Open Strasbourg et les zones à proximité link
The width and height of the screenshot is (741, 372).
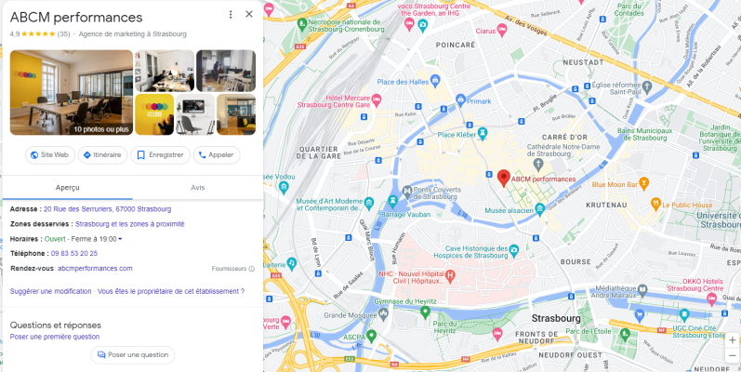pos(130,224)
